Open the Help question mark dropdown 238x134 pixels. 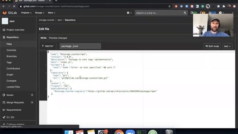pos(222,13)
